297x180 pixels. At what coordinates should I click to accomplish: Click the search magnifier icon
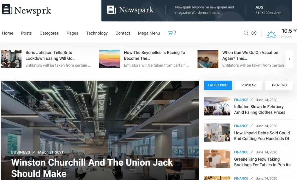click(246, 33)
